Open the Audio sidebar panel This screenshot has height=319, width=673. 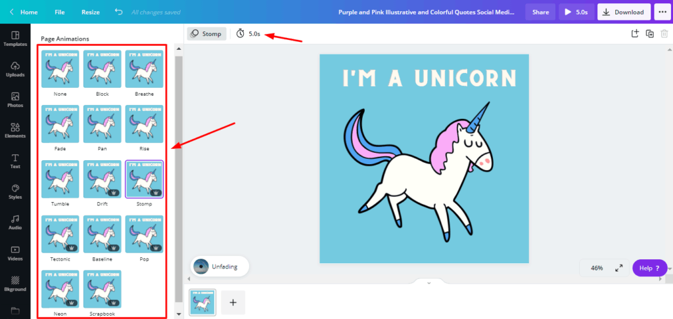click(x=15, y=223)
